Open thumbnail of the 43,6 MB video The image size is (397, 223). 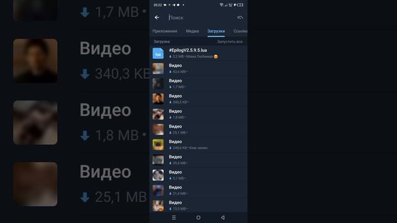pyautogui.click(x=158, y=69)
